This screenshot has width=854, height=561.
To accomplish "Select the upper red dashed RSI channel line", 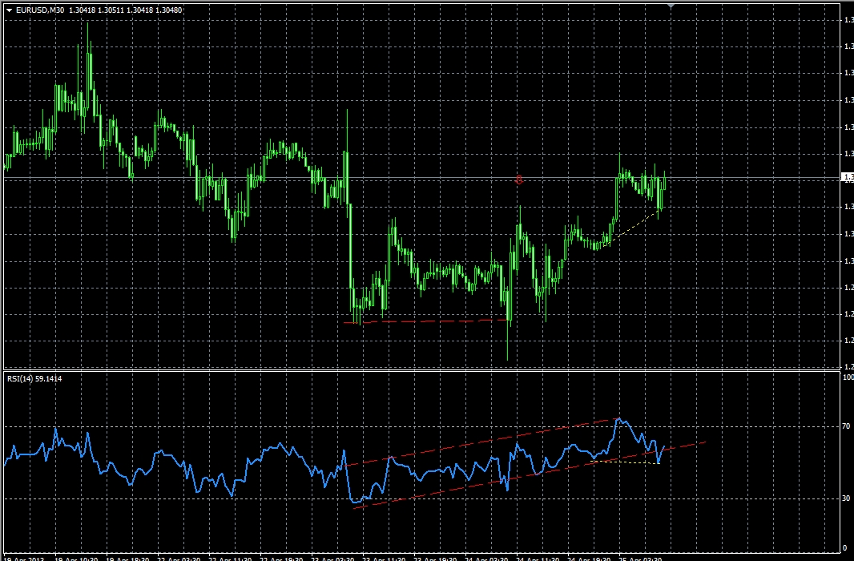I will click(x=482, y=442).
